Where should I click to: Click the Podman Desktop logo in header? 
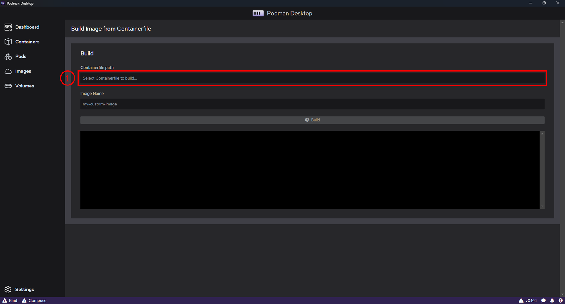258,13
